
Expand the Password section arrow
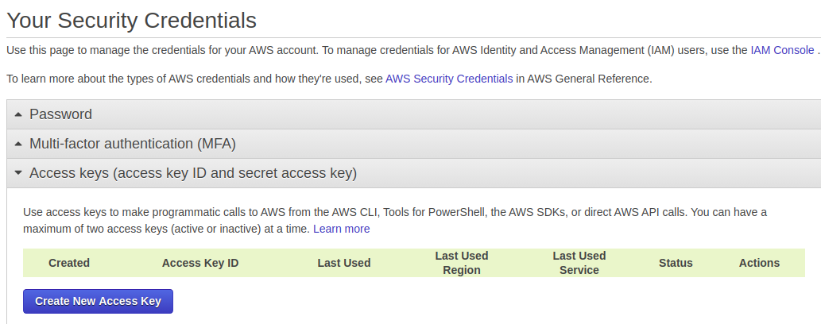[18, 114]
